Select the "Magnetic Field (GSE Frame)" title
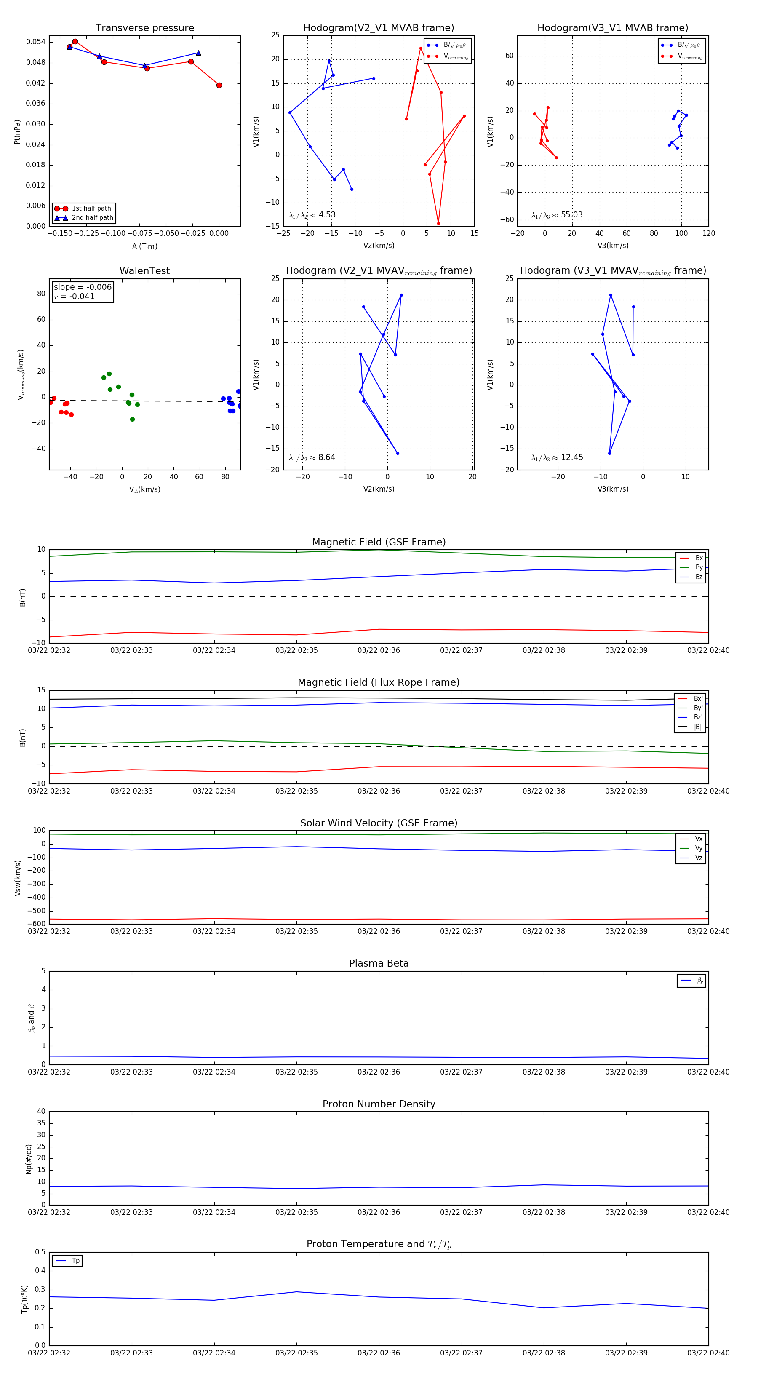The height and width of the screenshot is (1390, 758). [379, 542]
